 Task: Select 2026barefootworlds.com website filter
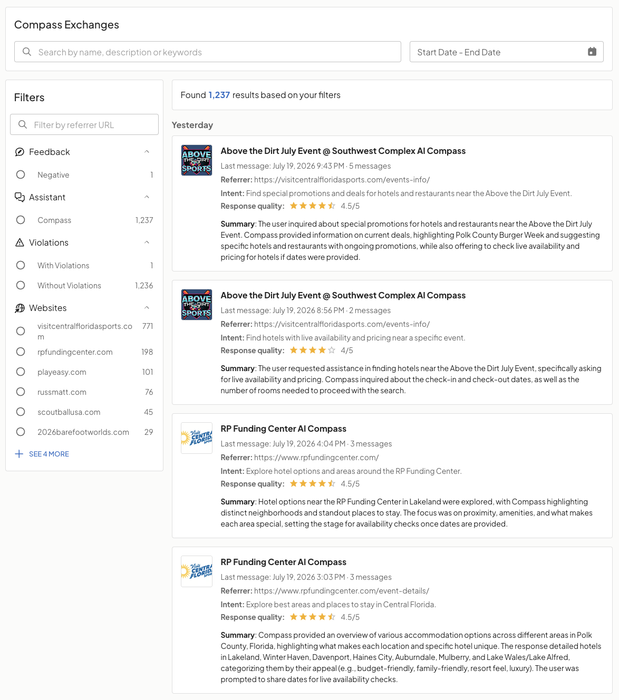tap(21, 432)
